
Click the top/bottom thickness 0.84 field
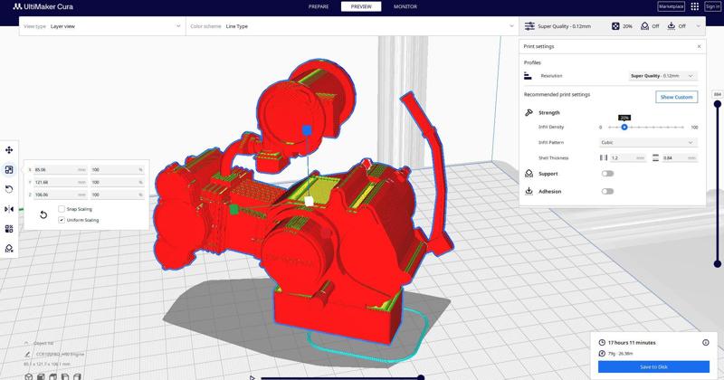click(680, 158)
